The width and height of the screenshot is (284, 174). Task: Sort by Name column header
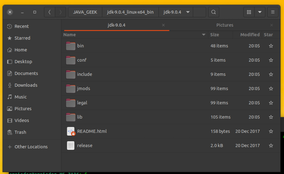click(x=70, y=35)
